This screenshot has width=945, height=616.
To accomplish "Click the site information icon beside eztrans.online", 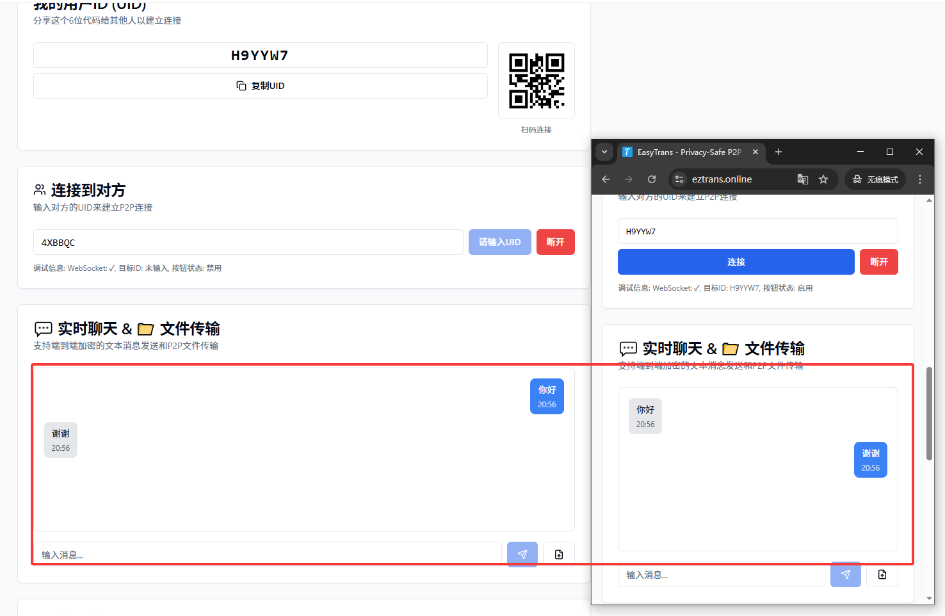I will pyautogui.click(x=679, y=179).
